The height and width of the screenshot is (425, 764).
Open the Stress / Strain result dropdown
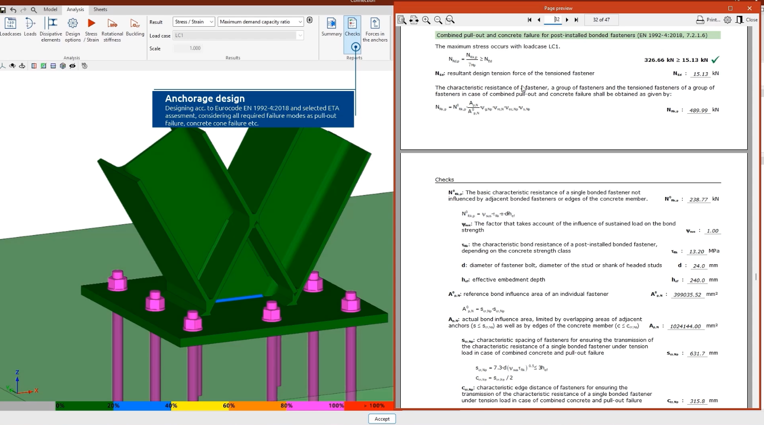click(x=194, y=22)
